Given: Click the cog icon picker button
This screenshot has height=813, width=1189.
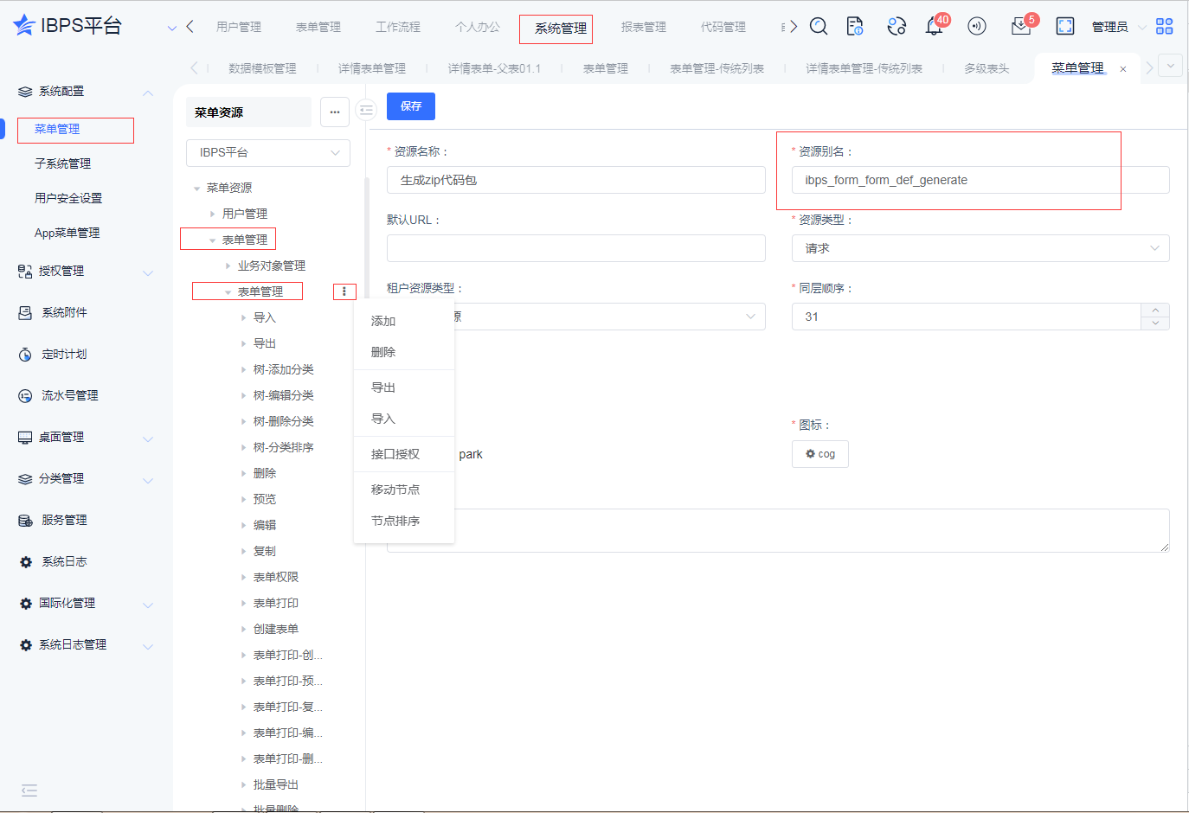Looking at the screenshot, I should [819, 454].
